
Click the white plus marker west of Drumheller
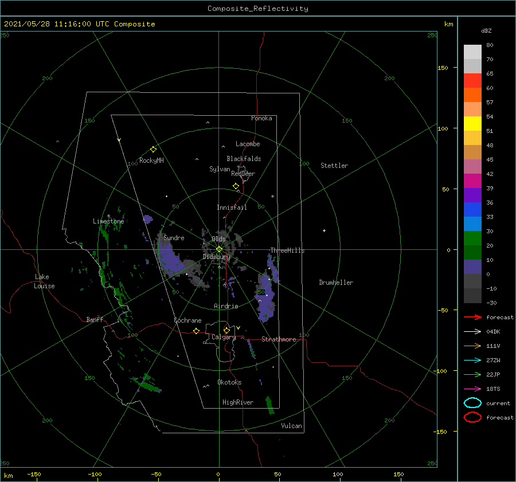click(x=324, y=230)
